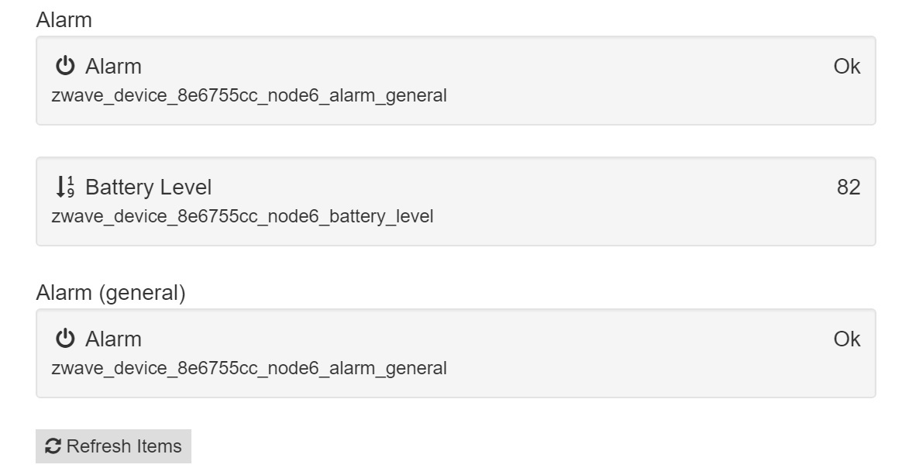Click the Alarm channel heading above the first item
902x468 pixels.
point(64,20)
